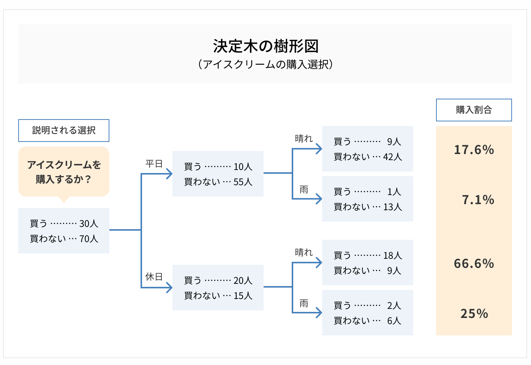Image resolution: width=531 pixels, height=365 pixels.
Task: Click the arrowhead pointing into the 平日 node
Action: click(x=169, y=174)
